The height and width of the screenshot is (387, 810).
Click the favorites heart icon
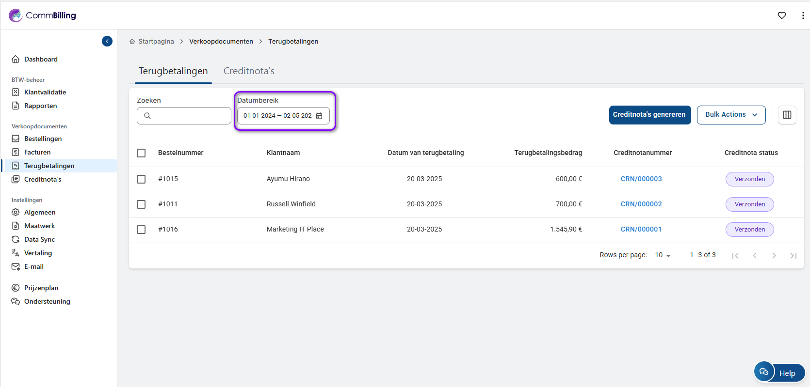[x=781, y=15]
